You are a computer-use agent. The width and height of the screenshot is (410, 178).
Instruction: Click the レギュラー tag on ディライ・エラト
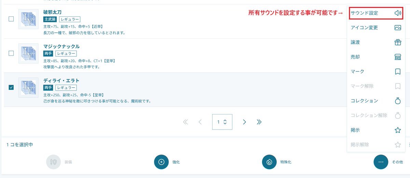66,88
